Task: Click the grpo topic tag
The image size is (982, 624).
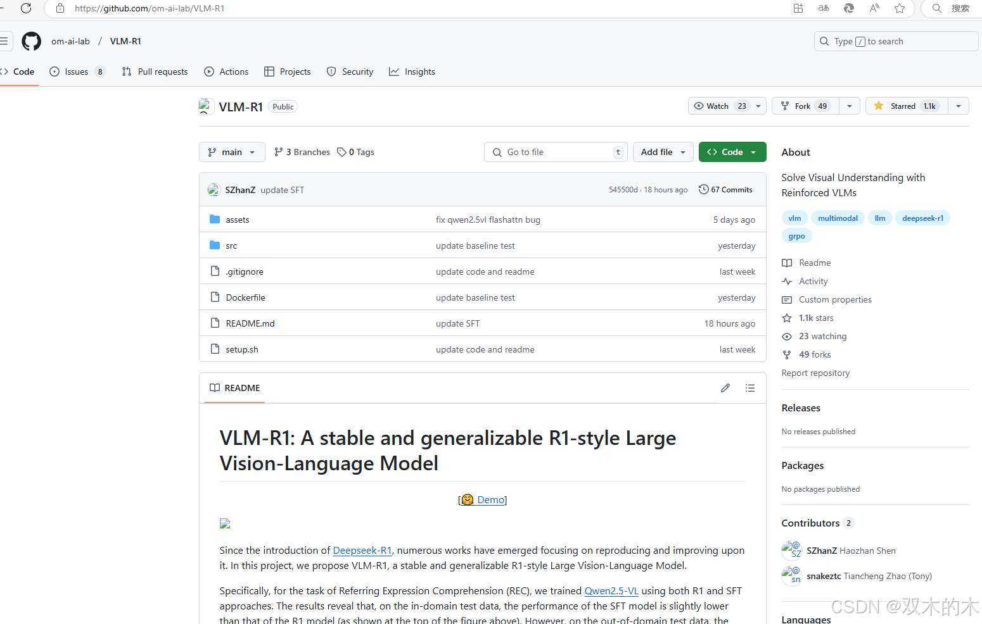Action: point(796,236)
